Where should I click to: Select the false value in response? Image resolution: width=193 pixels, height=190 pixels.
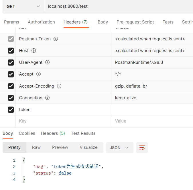pos(65,173)
